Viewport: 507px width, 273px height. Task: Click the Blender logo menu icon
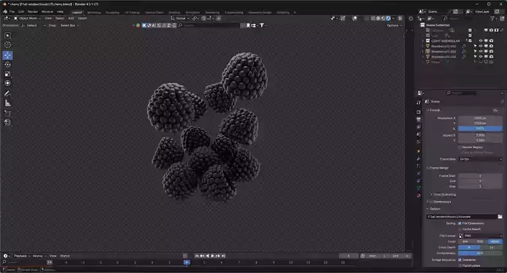pyautogui.click(x=5, y=12)
